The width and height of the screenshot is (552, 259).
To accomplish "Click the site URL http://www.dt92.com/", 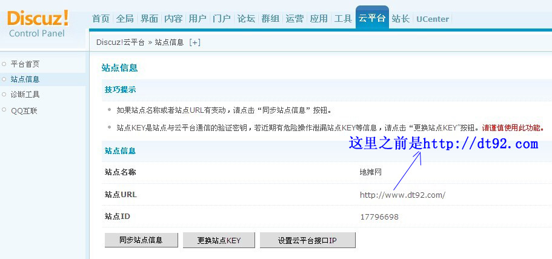I will click(402, 195).
